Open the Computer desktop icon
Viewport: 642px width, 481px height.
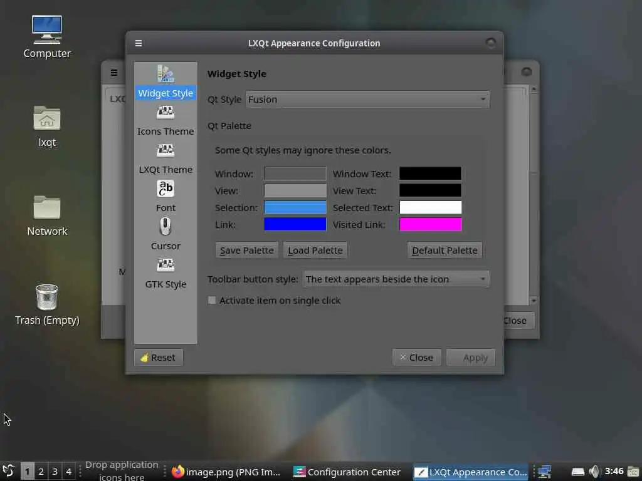(x=47, y=37)
